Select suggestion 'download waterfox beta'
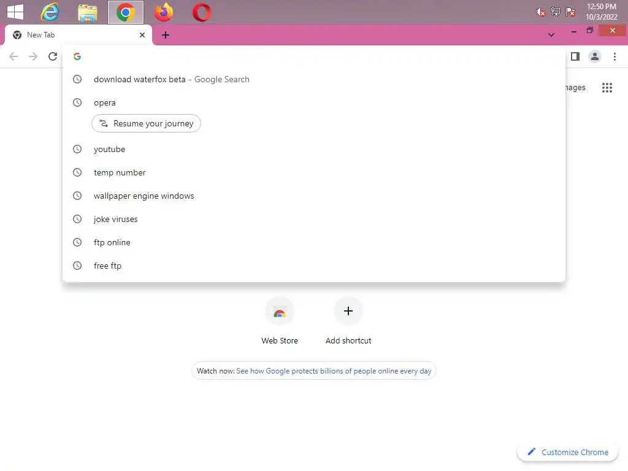Viewport: 628px width, 471px height. pos(314,79)
